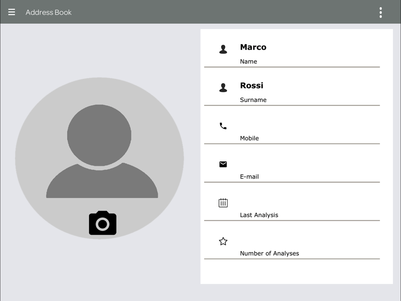This screenshot has height=301, width=401.
Task: Click the phone icon for Mobile
Action: pos(223,126)
